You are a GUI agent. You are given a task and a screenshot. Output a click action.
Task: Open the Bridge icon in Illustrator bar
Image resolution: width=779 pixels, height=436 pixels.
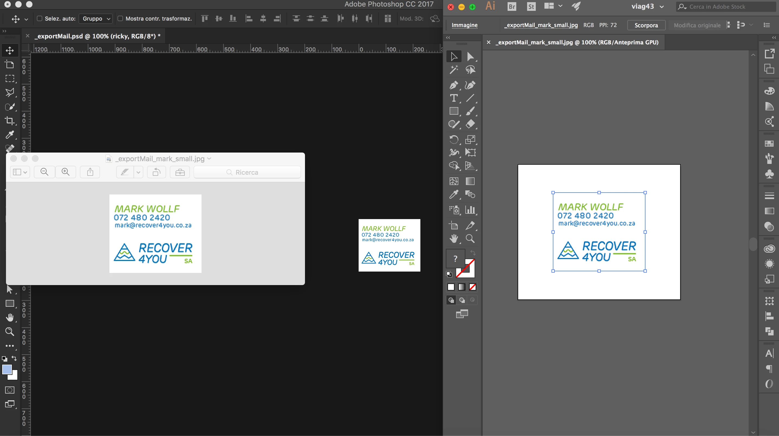pos(512,6)
